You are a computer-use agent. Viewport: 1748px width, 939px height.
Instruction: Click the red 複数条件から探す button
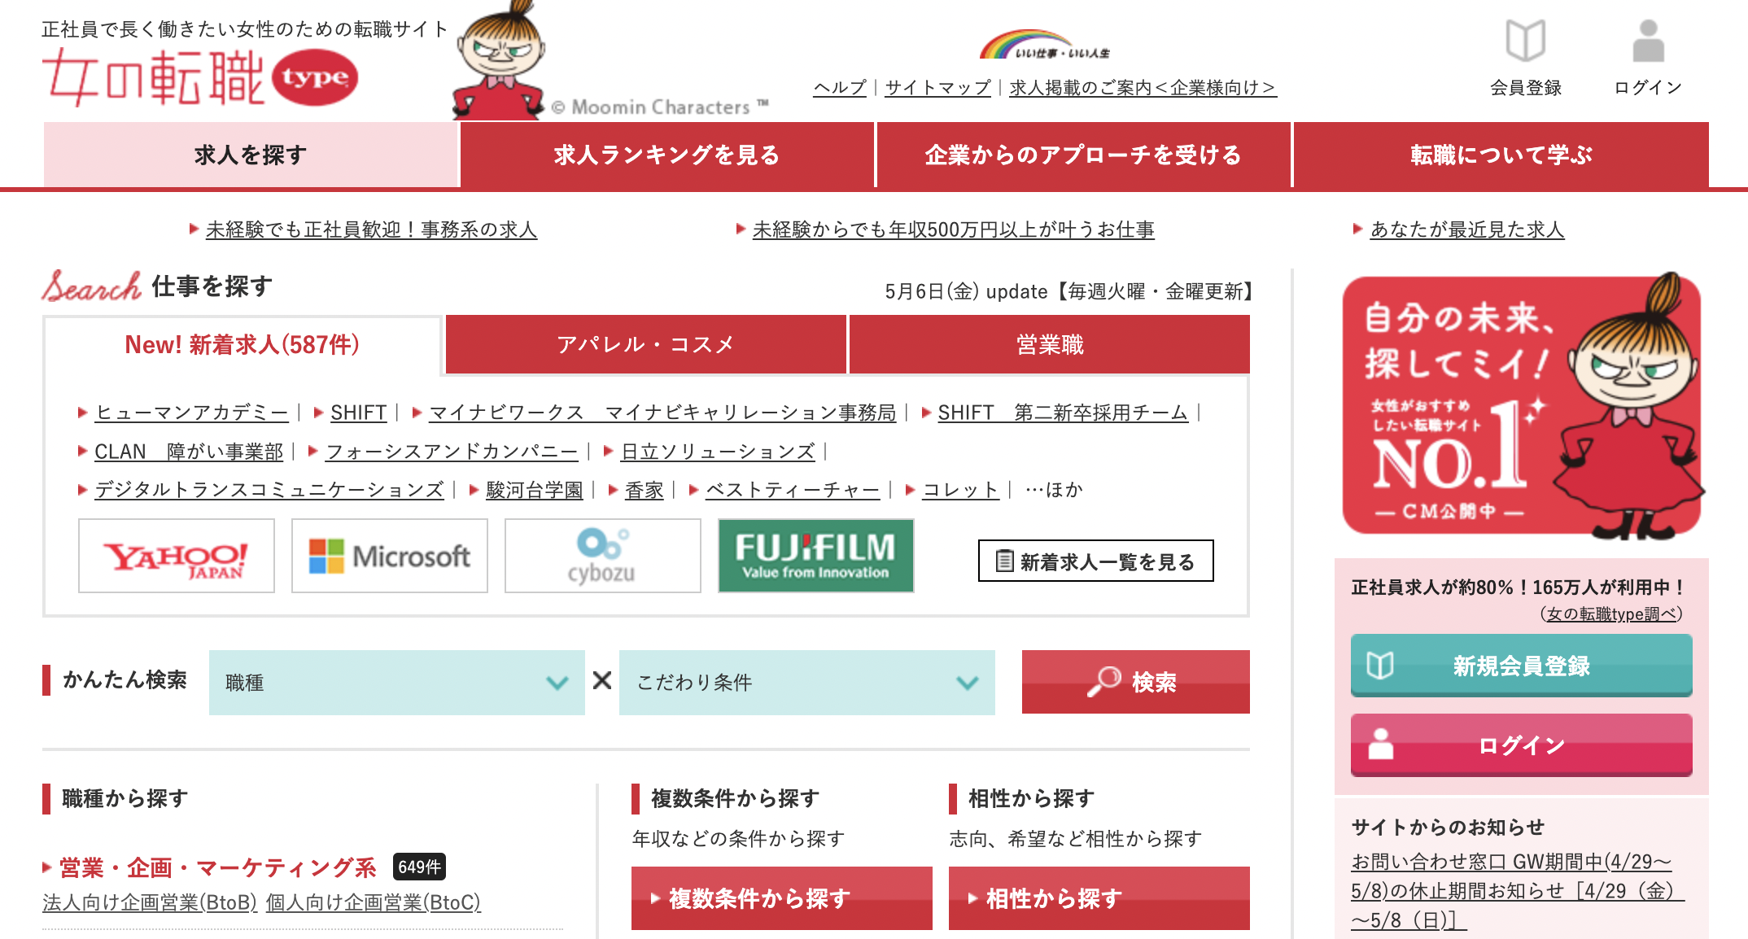(782, 898)
